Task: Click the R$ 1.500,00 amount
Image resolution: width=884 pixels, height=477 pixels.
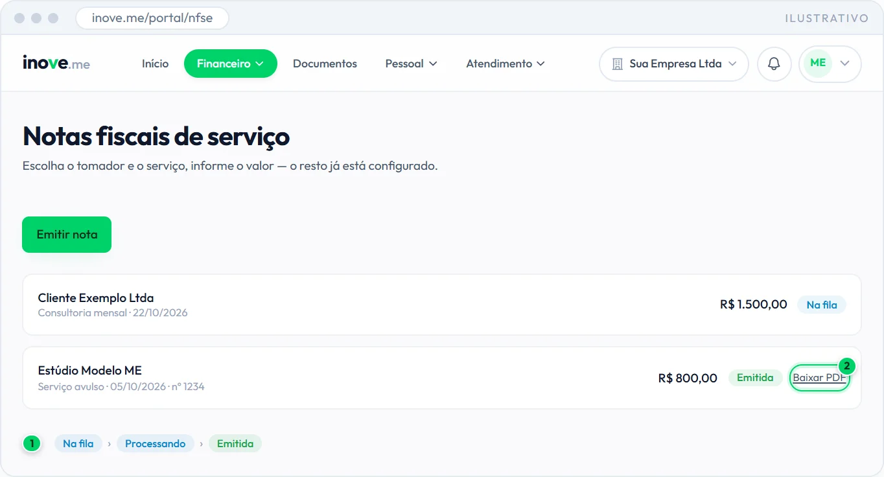Action: coord(754,305)
